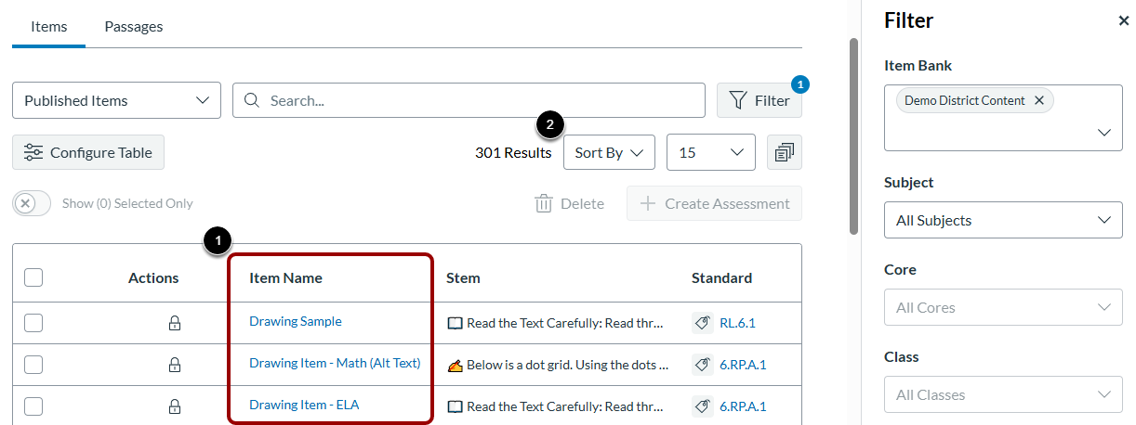Click the Configure Table button
The width and height of the screenshot is (1136, 425).
(88, 153)
